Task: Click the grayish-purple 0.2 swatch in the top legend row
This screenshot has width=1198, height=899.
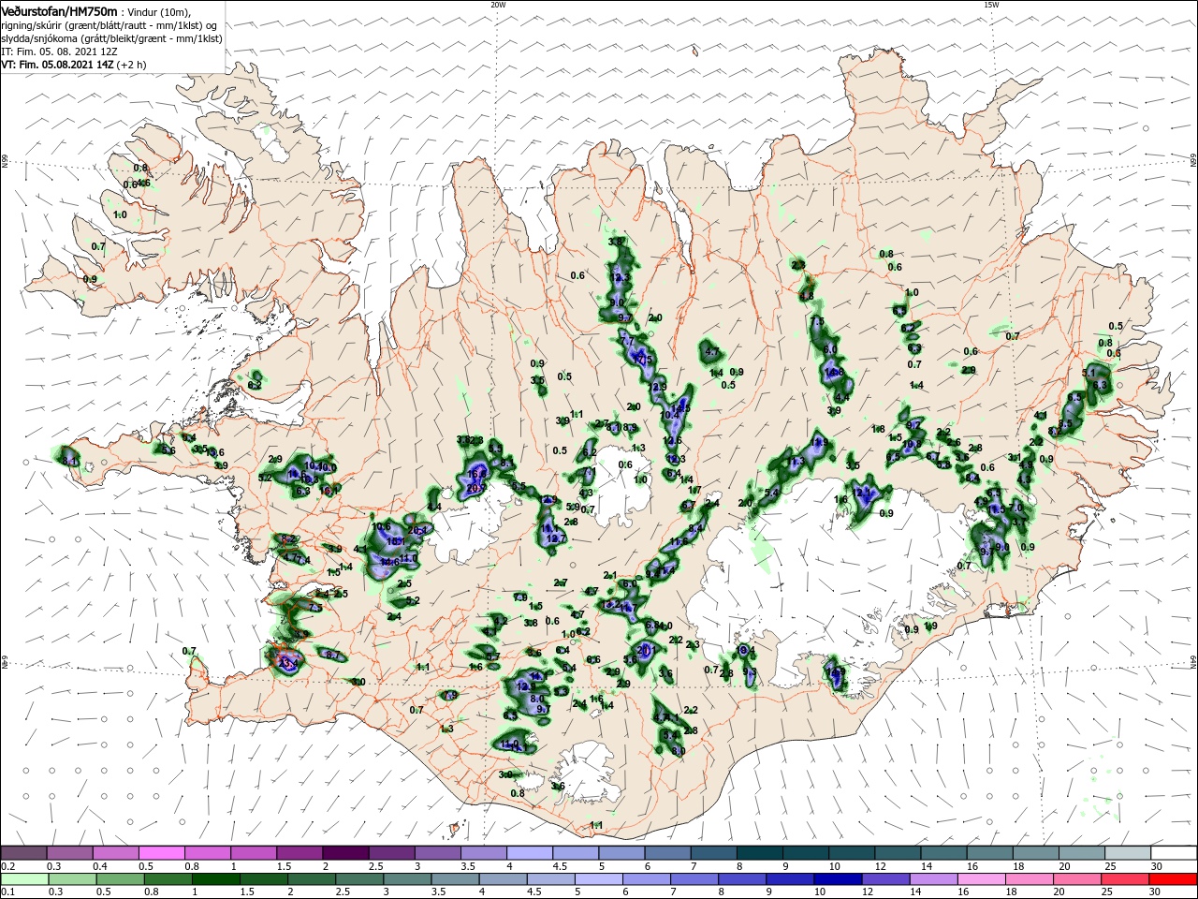Action: 22,853
